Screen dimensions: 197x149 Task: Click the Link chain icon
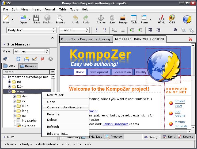112,19
